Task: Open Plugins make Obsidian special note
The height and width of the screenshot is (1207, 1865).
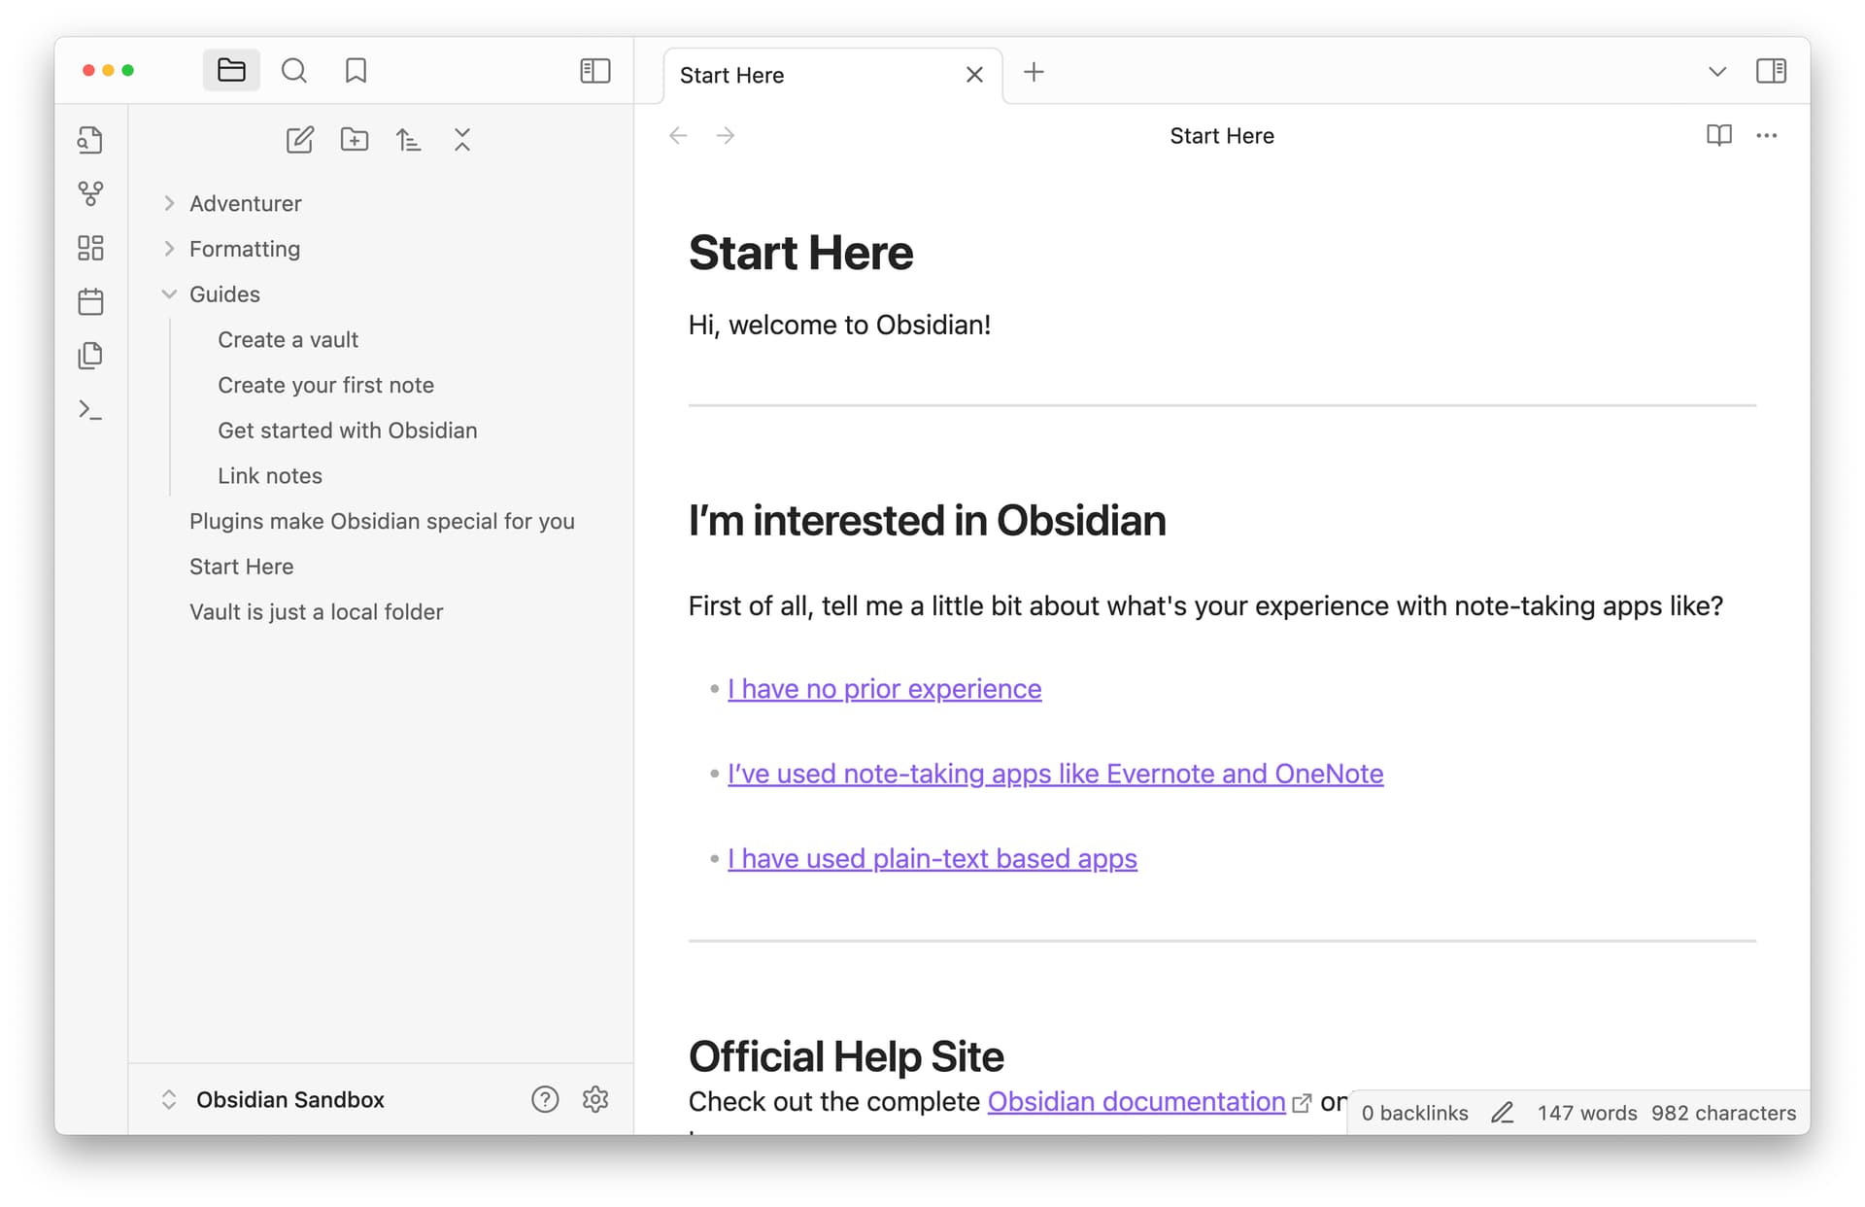Action: click(x=382, y=521)
